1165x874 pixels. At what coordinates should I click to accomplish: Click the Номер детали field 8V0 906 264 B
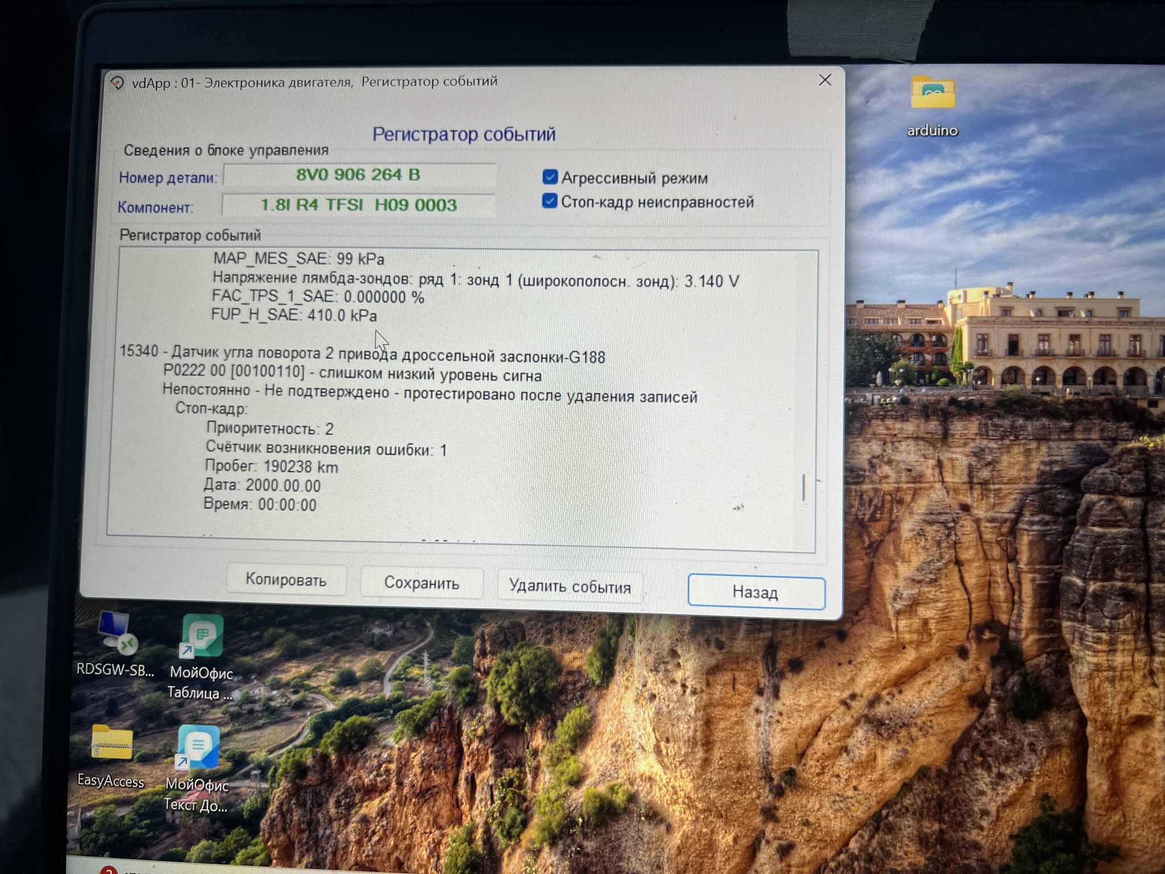[358, 175]
